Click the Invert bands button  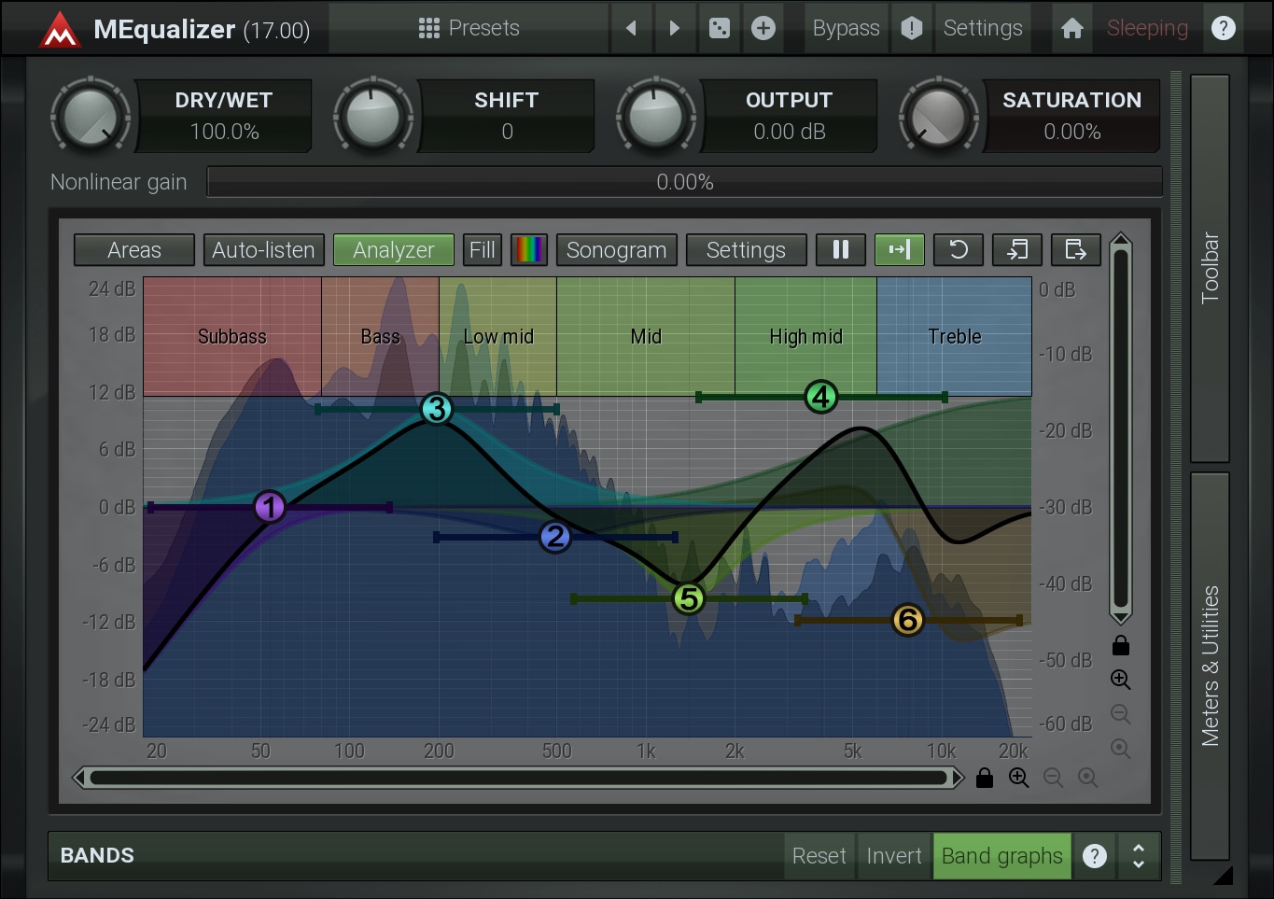pos(893,856)
